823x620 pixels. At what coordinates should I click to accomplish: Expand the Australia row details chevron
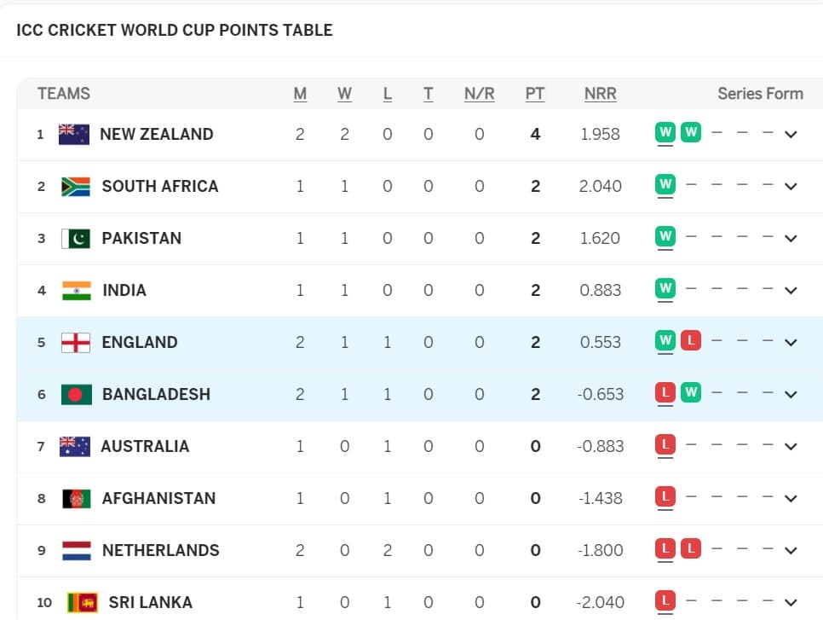click(791, 447)
